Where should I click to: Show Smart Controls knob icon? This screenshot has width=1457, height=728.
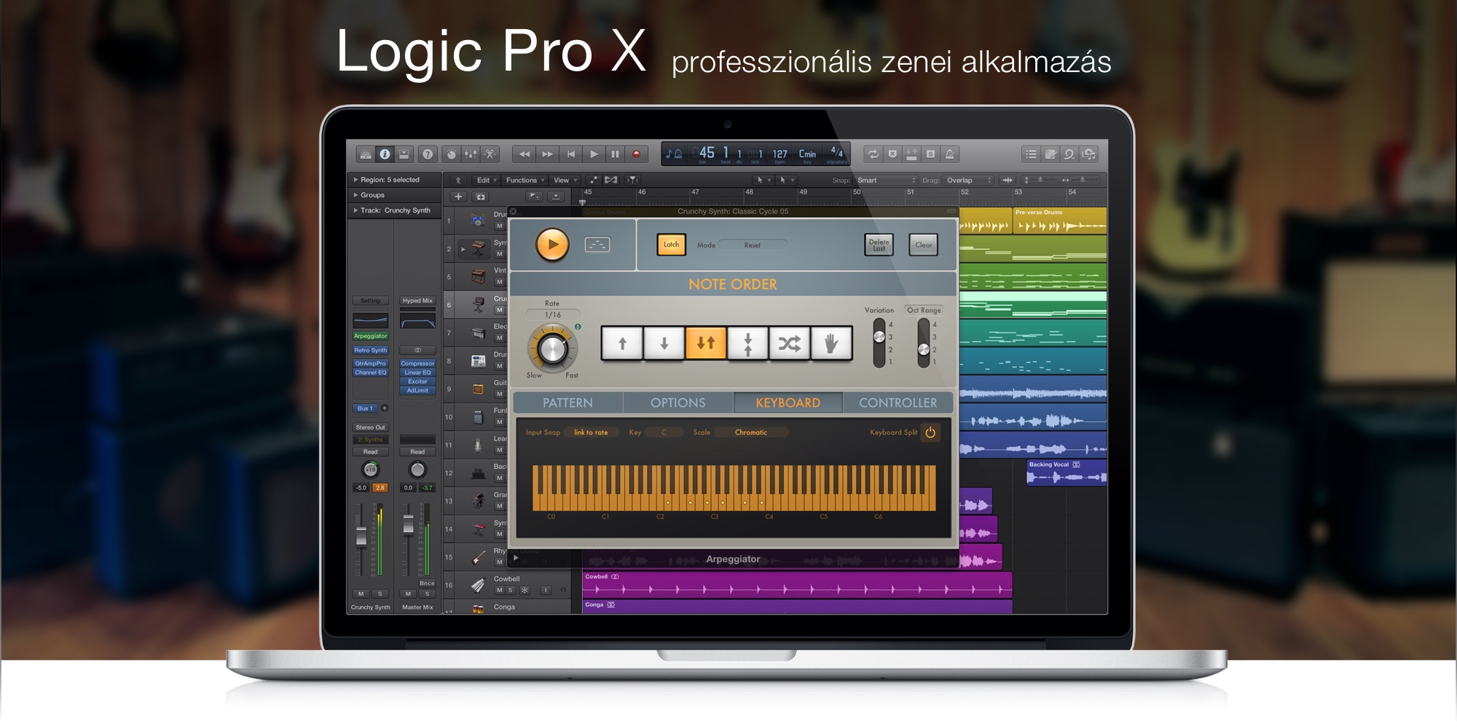point(452,154)
